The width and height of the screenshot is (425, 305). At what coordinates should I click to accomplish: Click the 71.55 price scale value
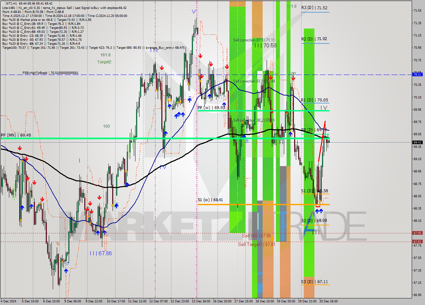[x=417, y=11]
